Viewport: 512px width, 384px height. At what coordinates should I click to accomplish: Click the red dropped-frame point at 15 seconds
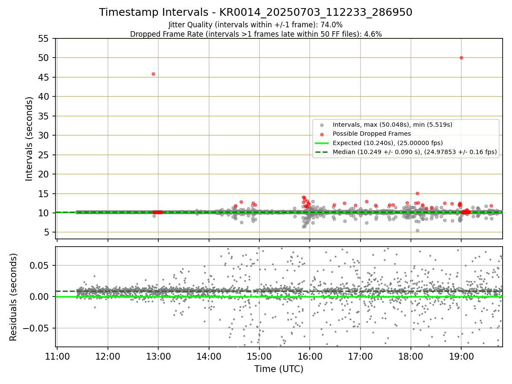pos(417,193)
